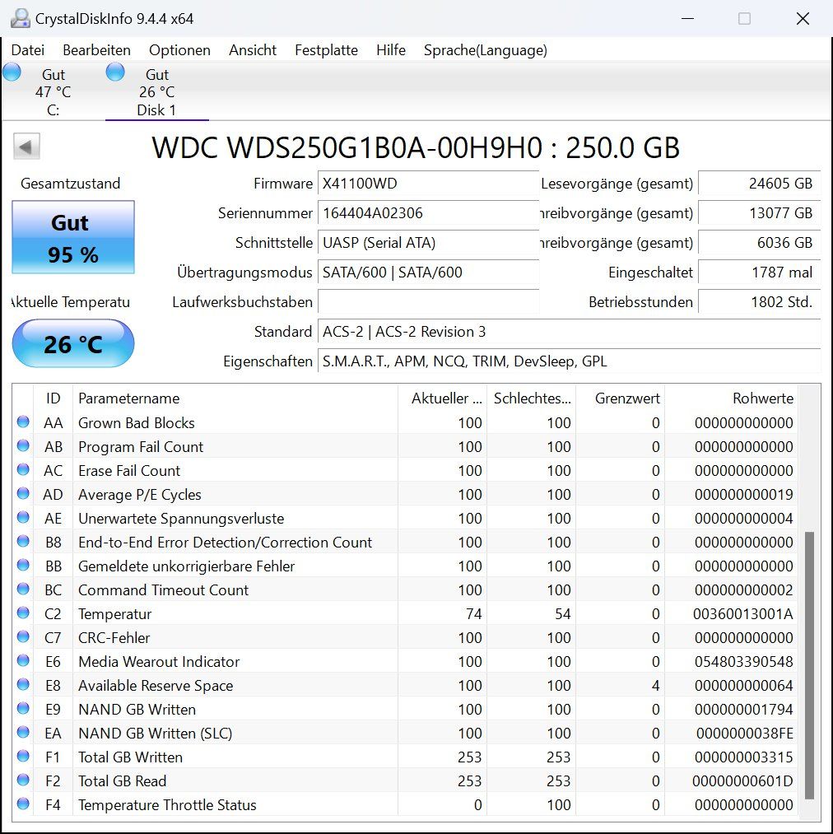Image resolution: width=833 pixels, height=834 pixels.
Task: Click the ID column header
Action: [x=53, y=398]
